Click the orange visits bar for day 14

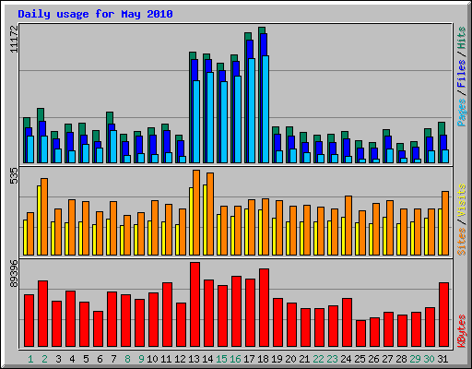pyautogui.click(x=210, y=214)
